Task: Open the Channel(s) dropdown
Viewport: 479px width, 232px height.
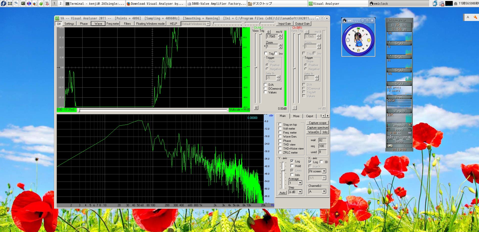Action: coord(324,192)
